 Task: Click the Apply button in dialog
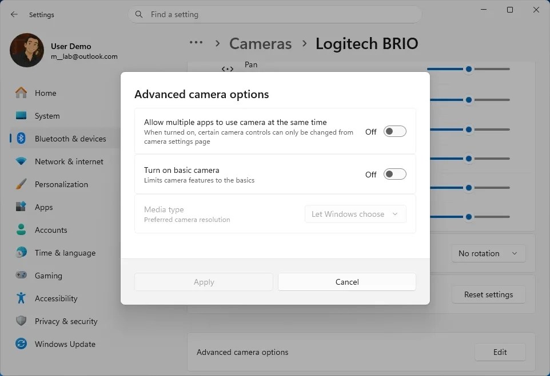(x=204, y=282)
